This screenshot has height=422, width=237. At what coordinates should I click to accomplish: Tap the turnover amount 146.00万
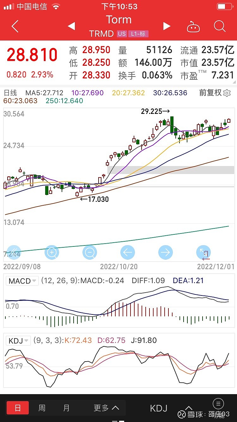[153, 63]
